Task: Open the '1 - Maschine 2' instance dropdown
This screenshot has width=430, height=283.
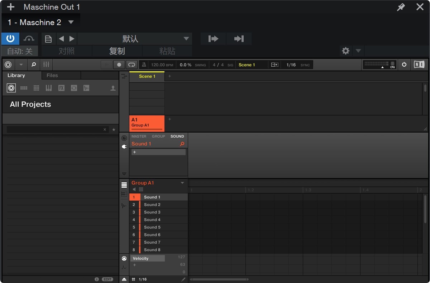Action: pyautogui.click(x=71, y=22)
